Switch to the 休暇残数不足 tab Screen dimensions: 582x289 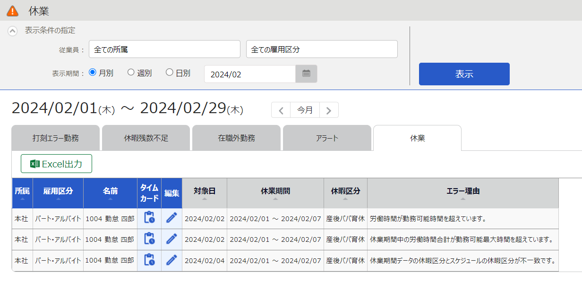[146, 138]
